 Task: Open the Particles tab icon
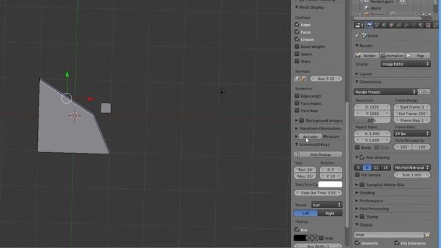click(435, 25)
